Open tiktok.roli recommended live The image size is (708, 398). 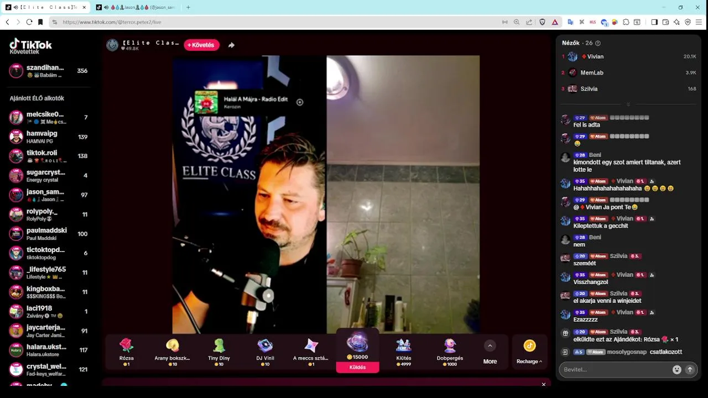click(49, 156)
